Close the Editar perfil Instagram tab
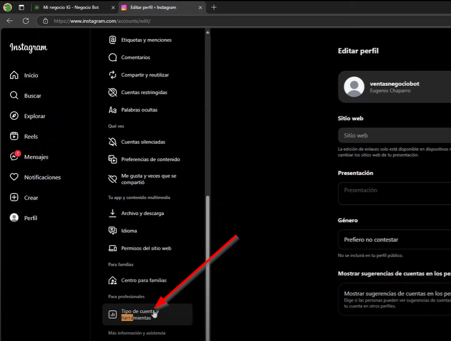This screenshot has height=341, width=451. coord(200,8)
